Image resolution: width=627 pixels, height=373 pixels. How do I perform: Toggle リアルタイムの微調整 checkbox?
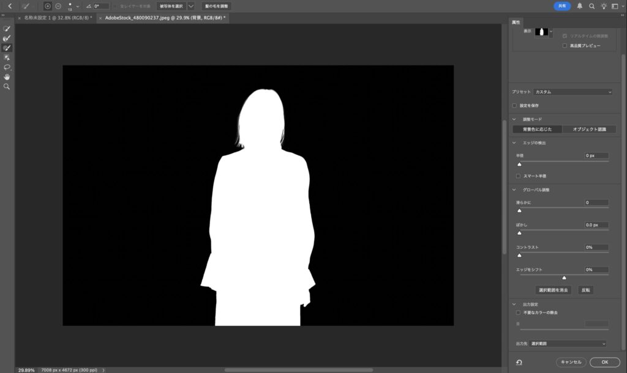pos(565,36)
